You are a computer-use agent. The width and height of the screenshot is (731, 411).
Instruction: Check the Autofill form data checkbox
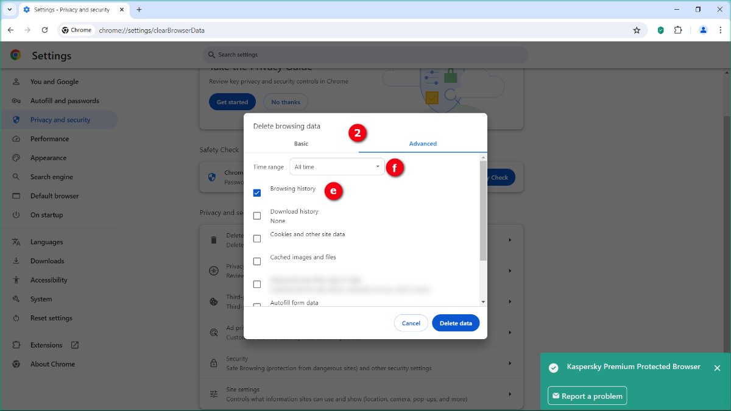[257, 305]
